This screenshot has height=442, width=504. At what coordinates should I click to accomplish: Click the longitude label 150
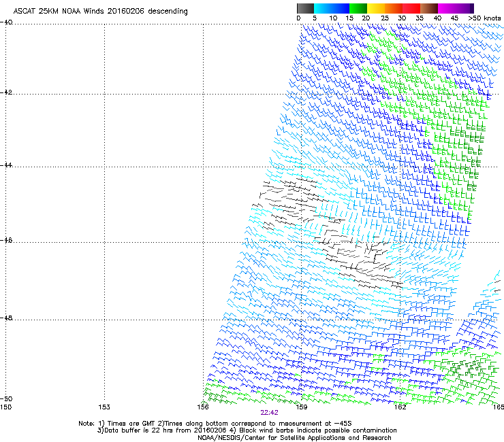5,407
